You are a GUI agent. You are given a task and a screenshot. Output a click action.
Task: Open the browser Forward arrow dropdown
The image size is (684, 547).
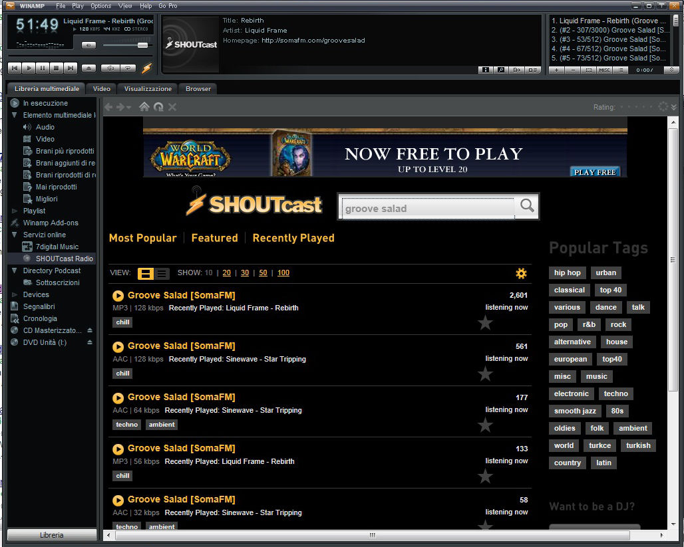click(128, 107)
